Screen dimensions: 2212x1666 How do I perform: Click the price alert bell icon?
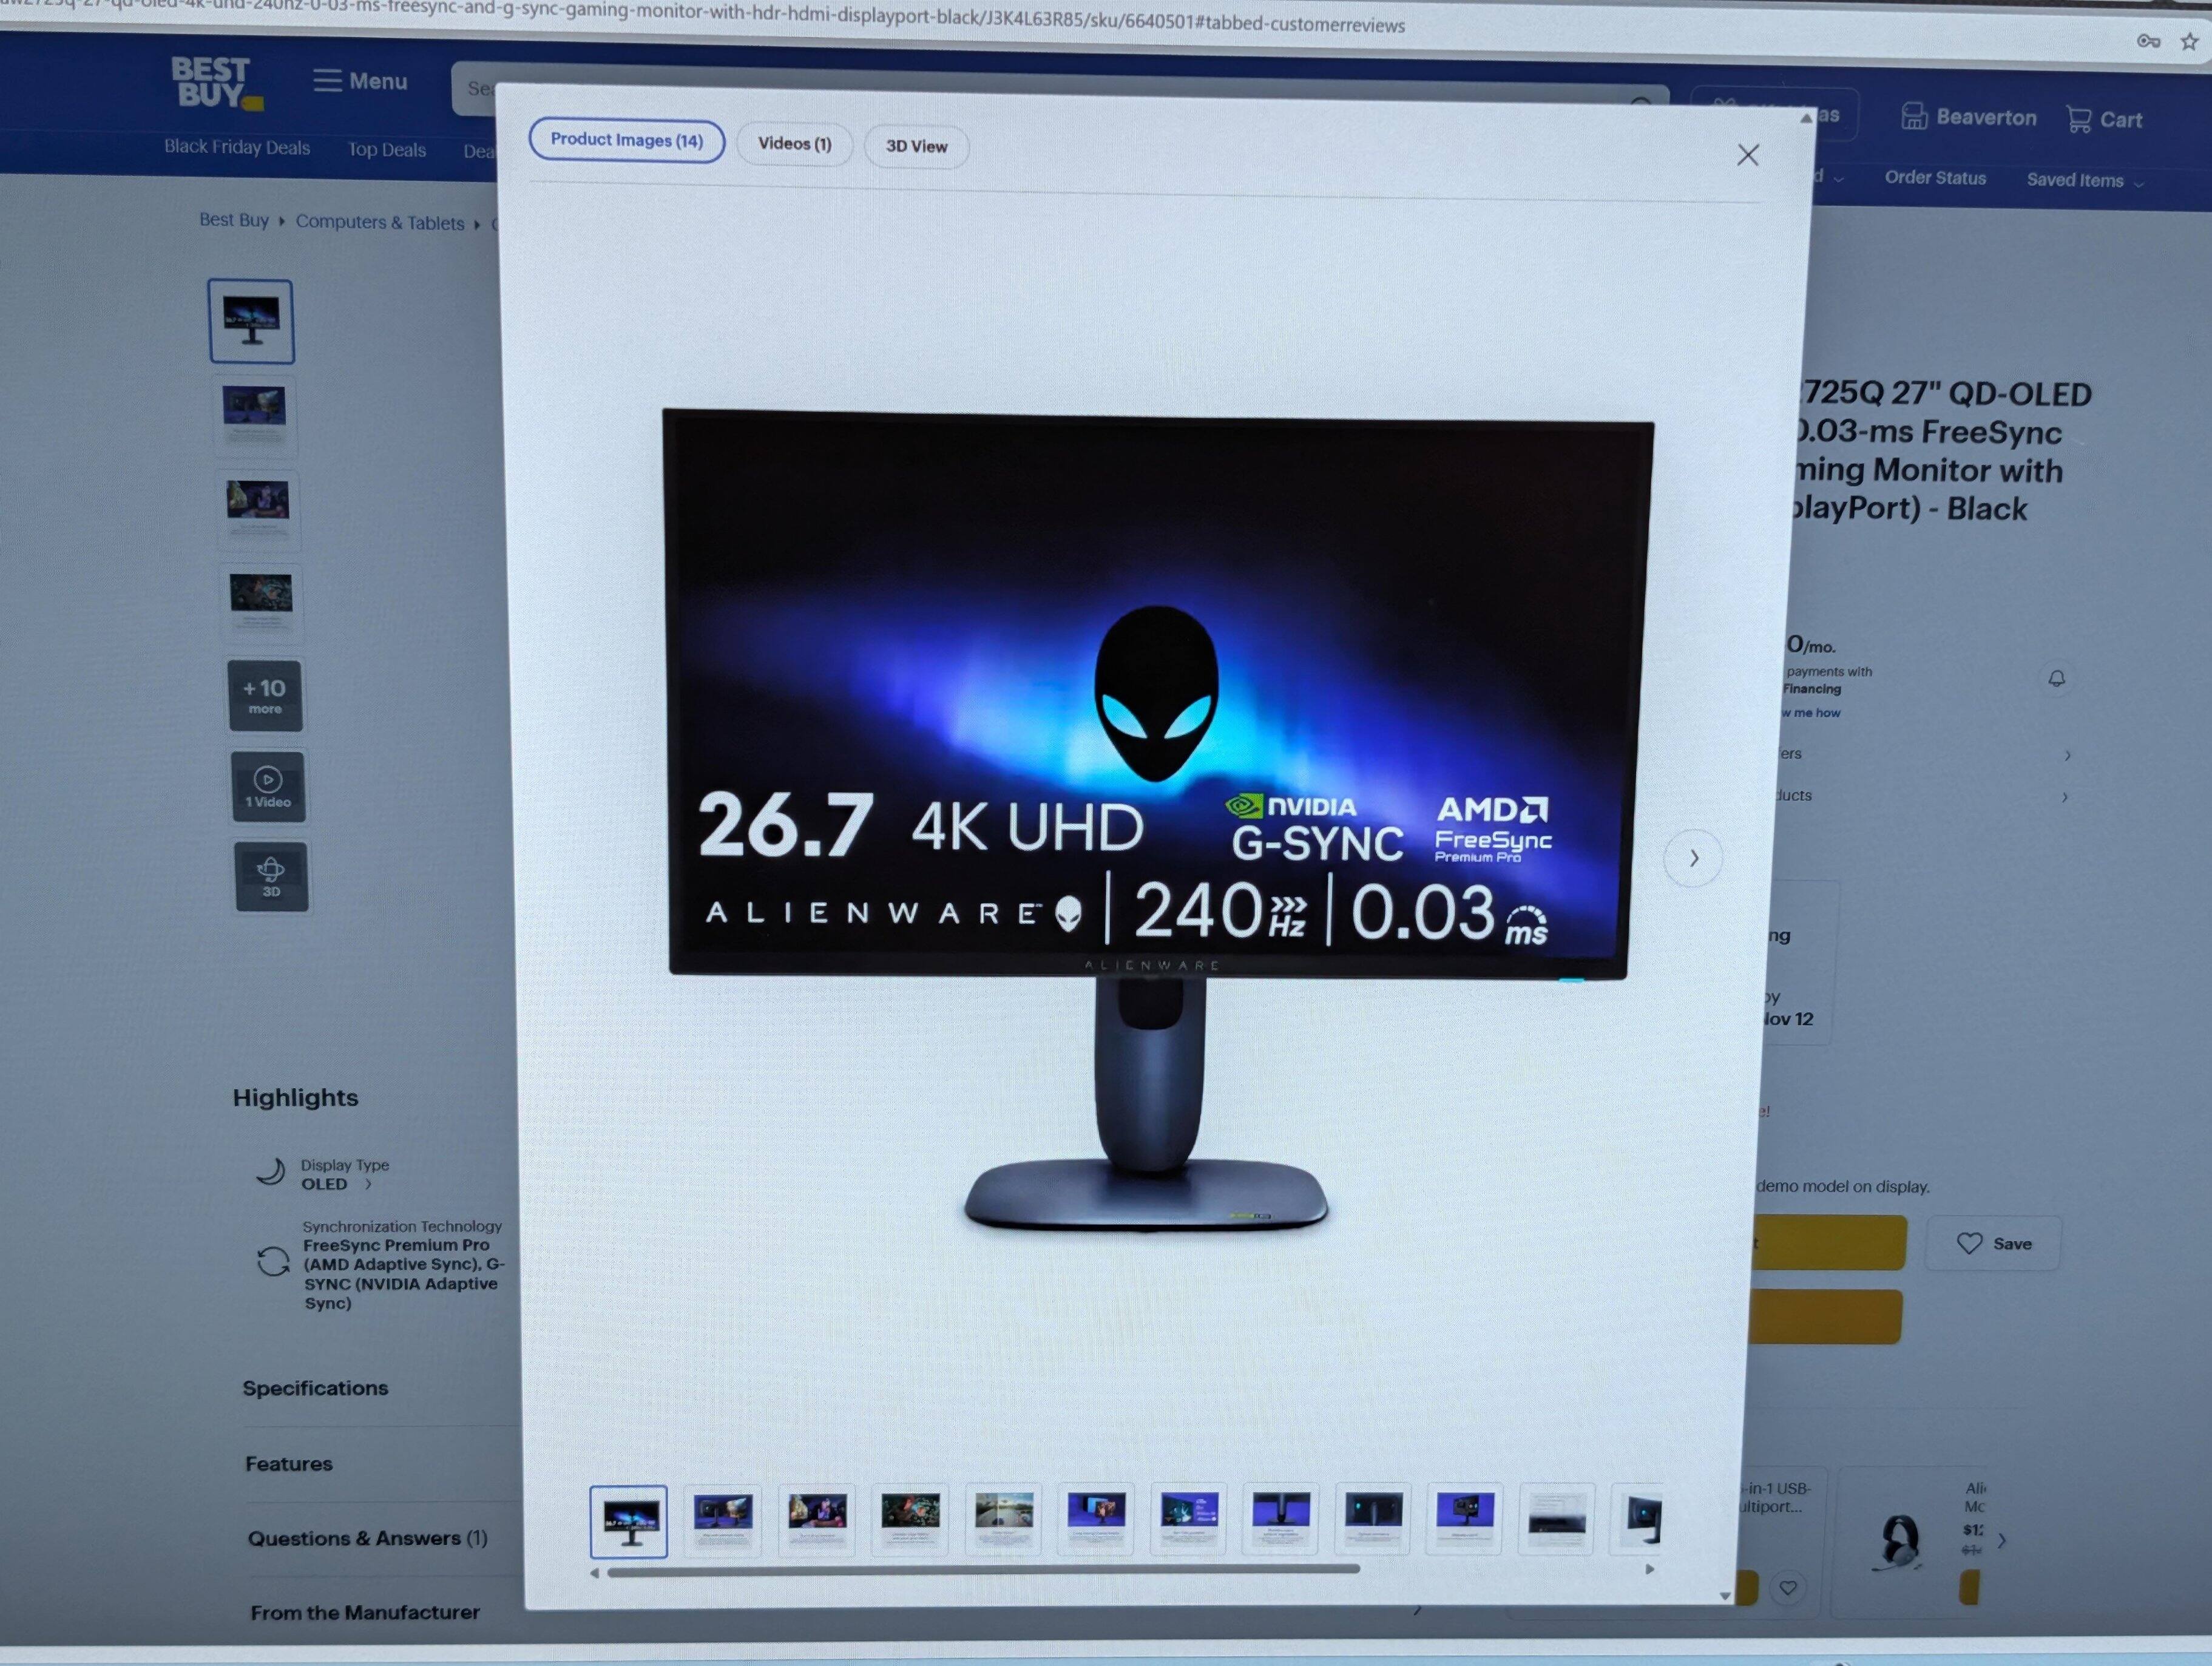coord(2056,679)
